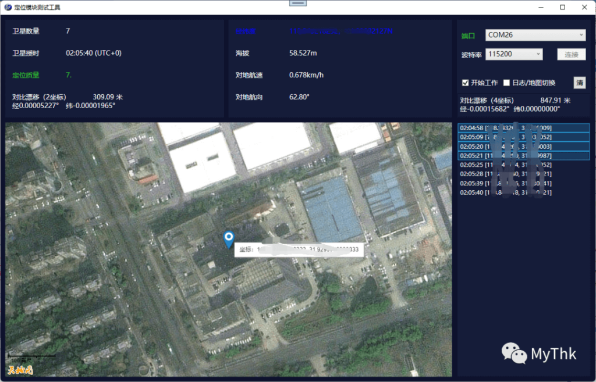Enable the 日志/地图切换 checkbox

pyautogui.click(x=506, y=83)
